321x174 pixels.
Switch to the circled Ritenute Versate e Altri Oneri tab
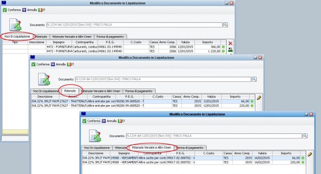pos(151,148)
